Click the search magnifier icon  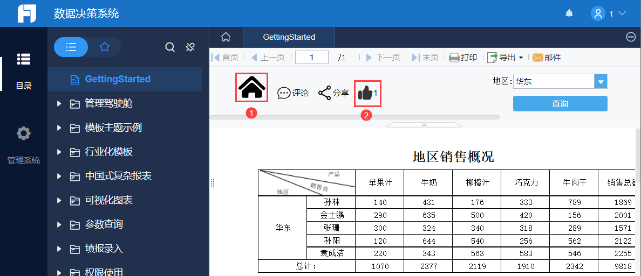click(169, 47)
